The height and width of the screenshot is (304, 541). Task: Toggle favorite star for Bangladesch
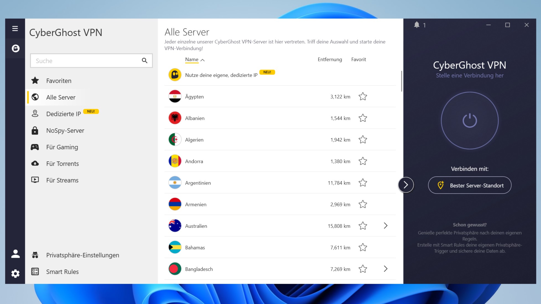point(363,269)
